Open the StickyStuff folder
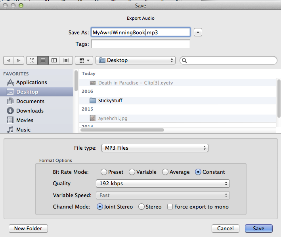Screen dimensions: 281x237 tap(110, 100)
